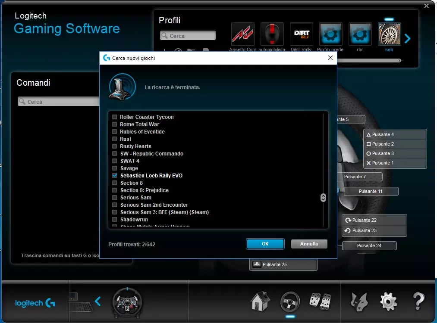The height and width of the screenshot is (323, 437).
Task: Click the Pulsante 1 cross label
Action: click(x=395, y=163)
